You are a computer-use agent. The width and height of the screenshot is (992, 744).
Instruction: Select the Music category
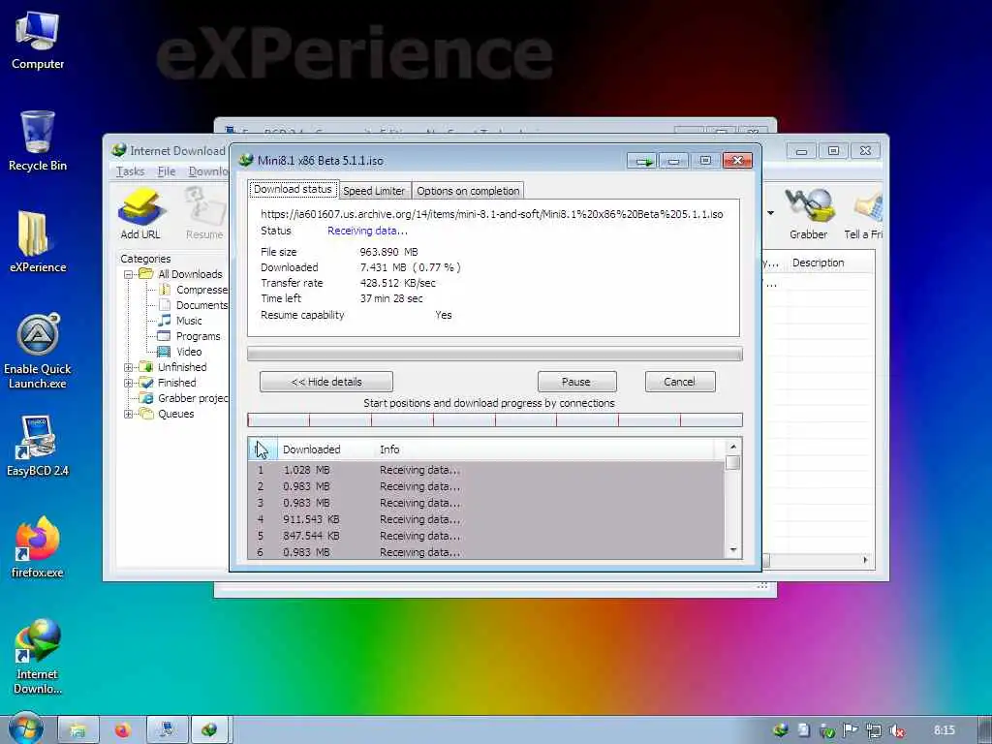[x=180, y=321]
